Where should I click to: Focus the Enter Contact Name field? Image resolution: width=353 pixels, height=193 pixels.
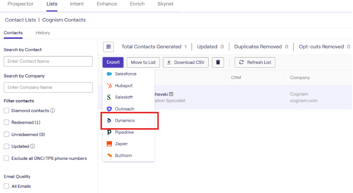pos(48,61)
